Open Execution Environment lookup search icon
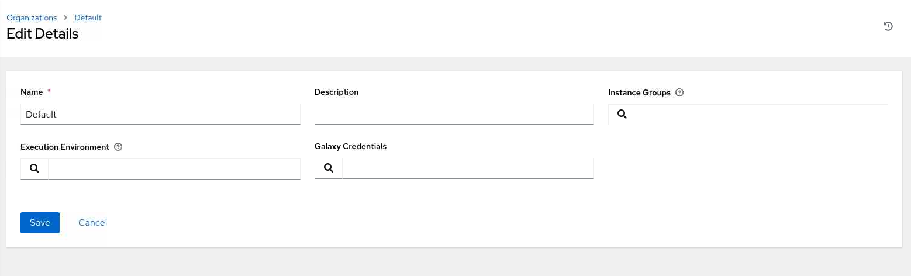The height and width of the screenshot is (276, 911). pos(34,168)
